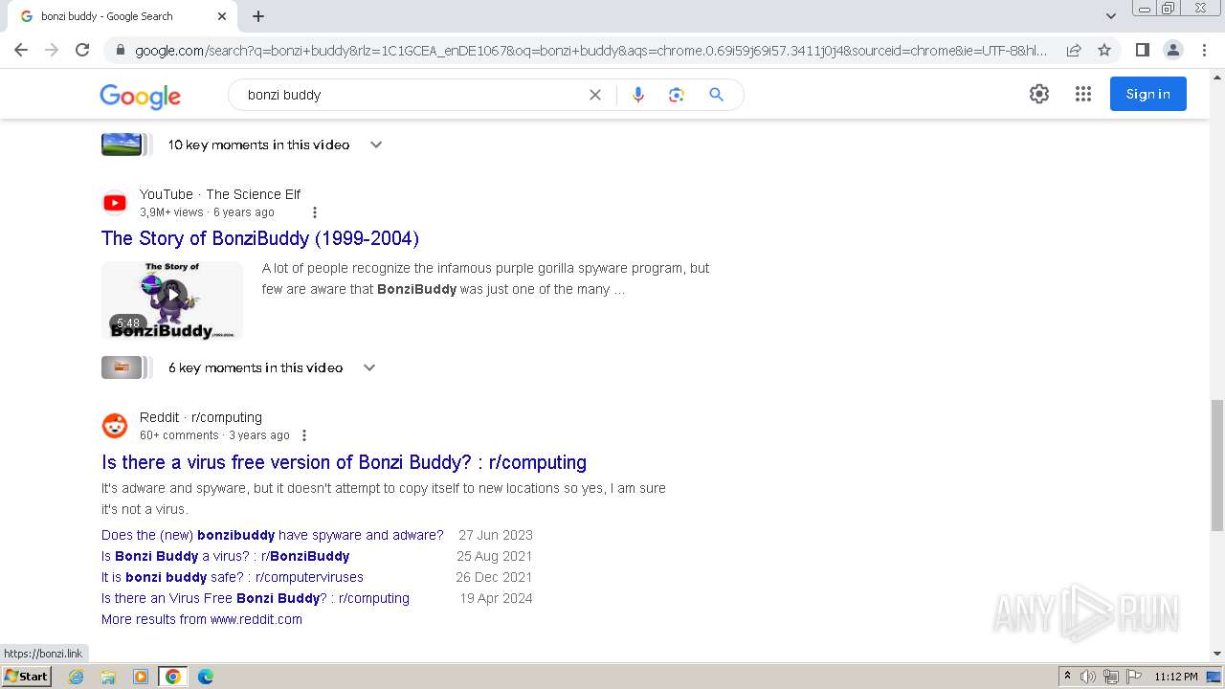Close the bonzi buddy tab
Viewport: 1225px width, 689px height.
click(222, 16)
